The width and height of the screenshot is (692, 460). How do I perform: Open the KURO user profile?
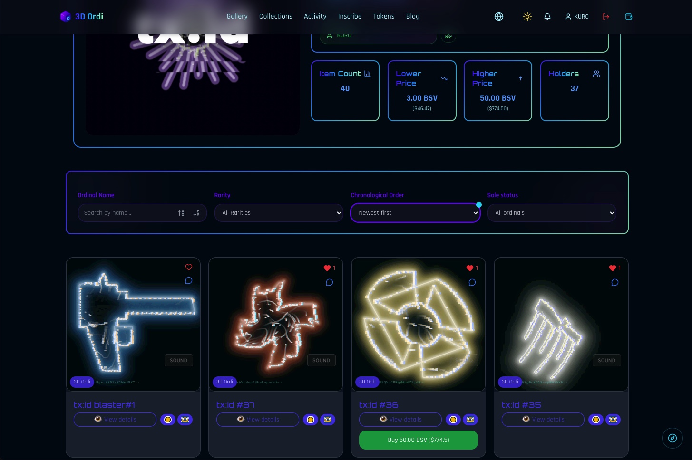click(x=577, y=17)
